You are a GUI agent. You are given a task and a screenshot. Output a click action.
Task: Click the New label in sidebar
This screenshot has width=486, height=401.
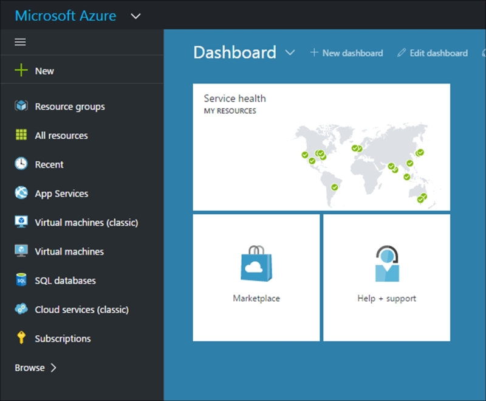tap(44, 71)
